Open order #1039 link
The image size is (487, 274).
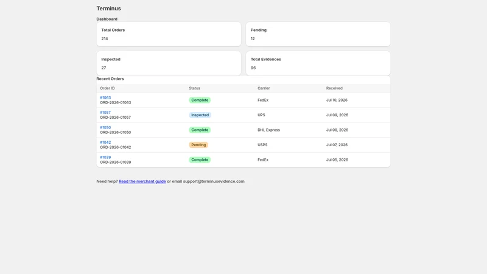(x=105, y=157)
